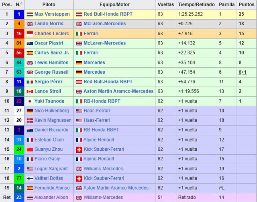Screen dimensions: 257x202
Task: Click the 'Ret' position cell
Action: tap(7, 198)
